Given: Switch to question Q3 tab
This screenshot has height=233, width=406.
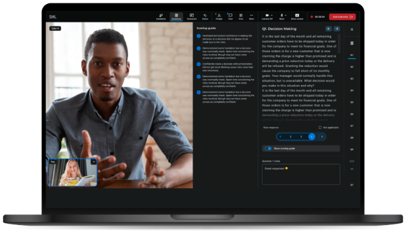Looking at the screenshot, I should tap(352, 78).
